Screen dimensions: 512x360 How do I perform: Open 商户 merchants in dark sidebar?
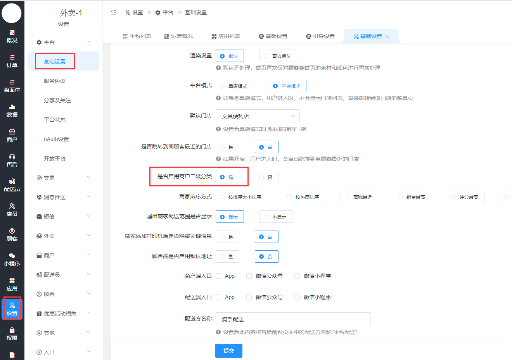click(12, 136)
